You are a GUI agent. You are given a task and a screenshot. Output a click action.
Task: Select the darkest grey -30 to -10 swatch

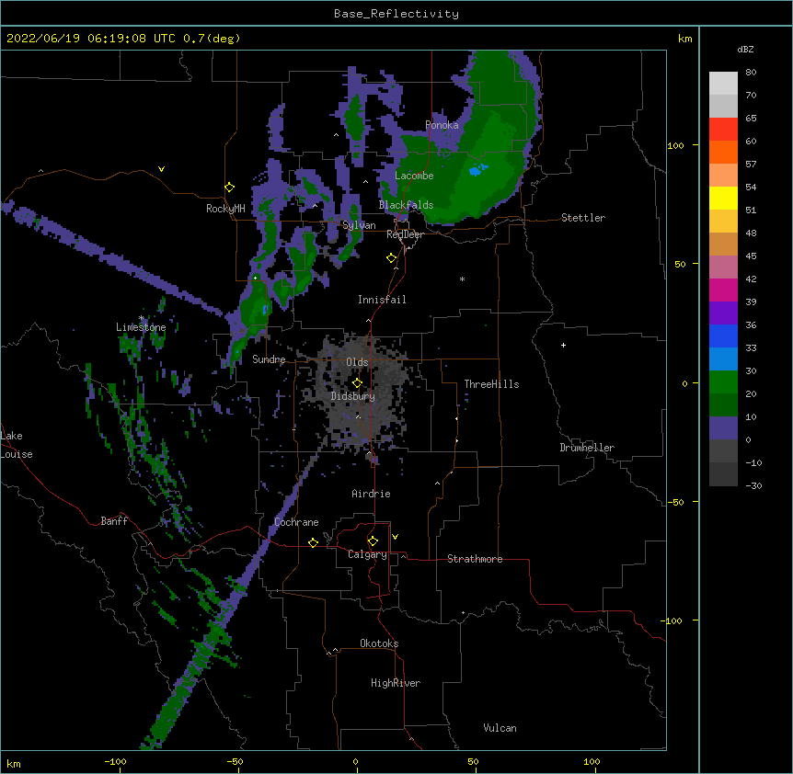click(723, 474)
